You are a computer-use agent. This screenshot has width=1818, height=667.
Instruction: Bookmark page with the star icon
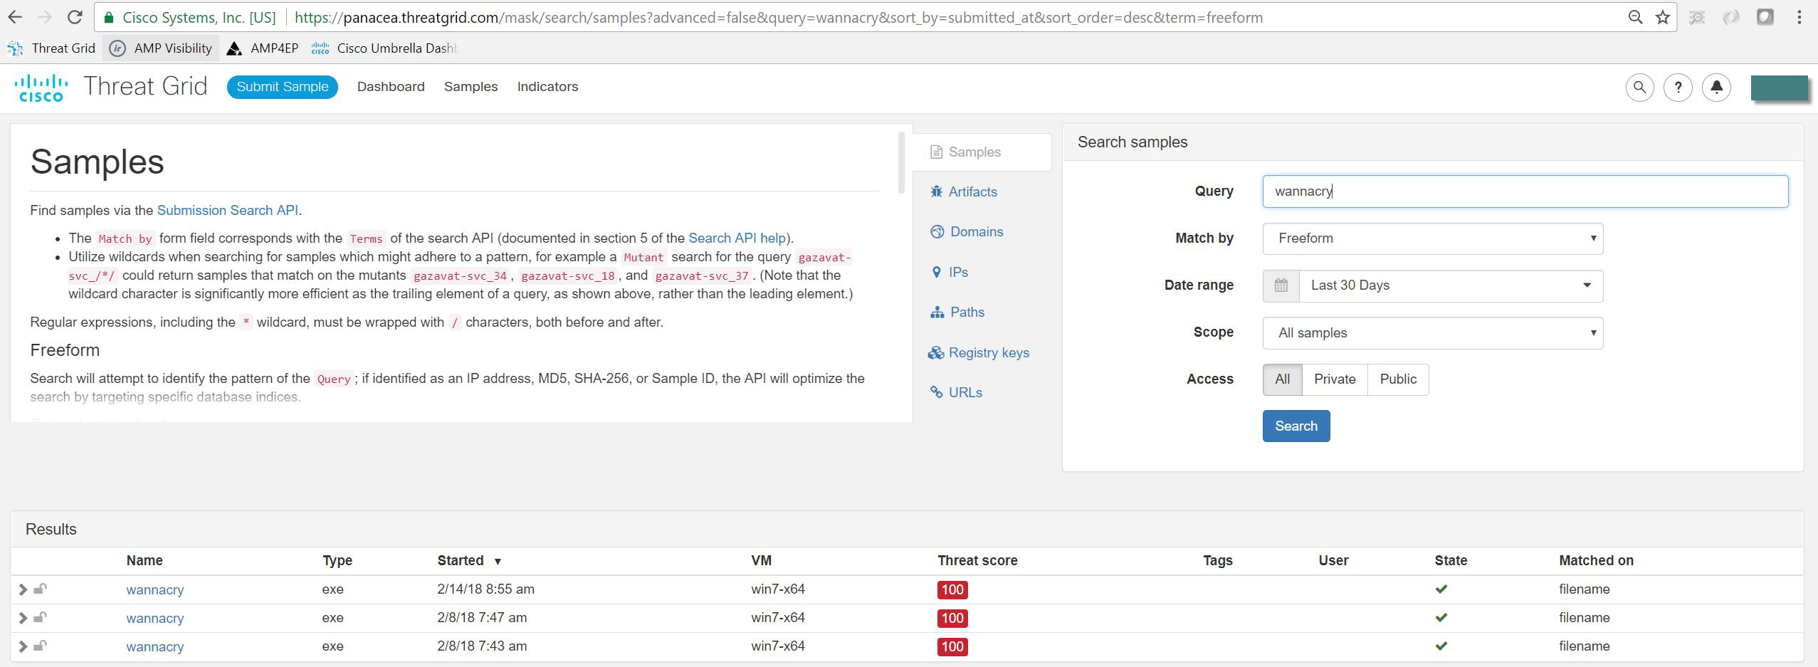[1663, 18]
